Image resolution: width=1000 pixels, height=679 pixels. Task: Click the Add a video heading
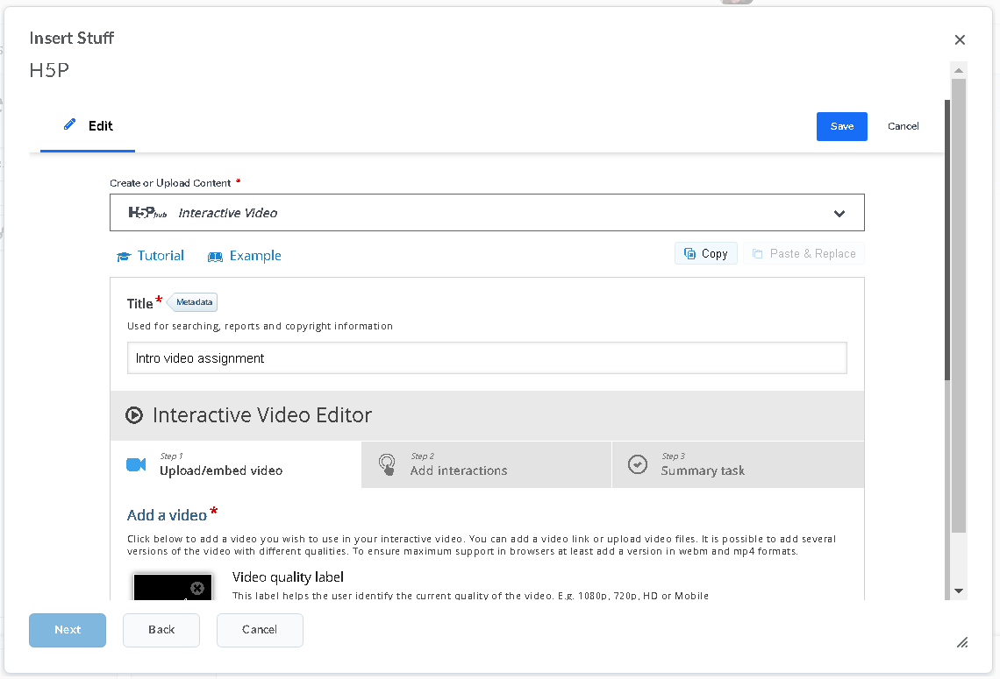[167, 514]
